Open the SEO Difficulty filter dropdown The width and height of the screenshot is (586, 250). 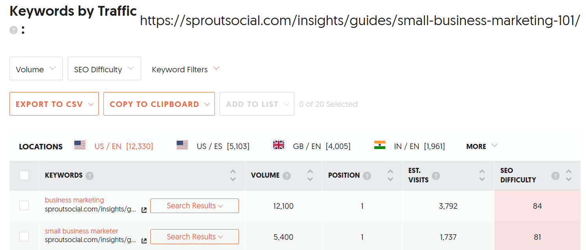tap(104, 69)
